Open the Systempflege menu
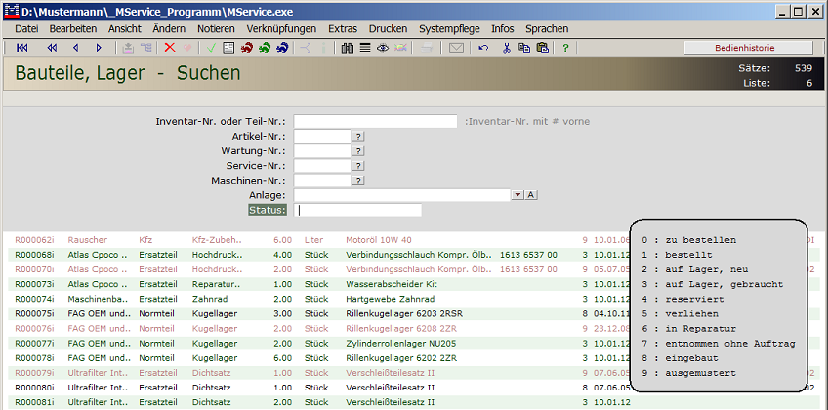This screenshot has height=410, width=828. [x=448, y=29]
